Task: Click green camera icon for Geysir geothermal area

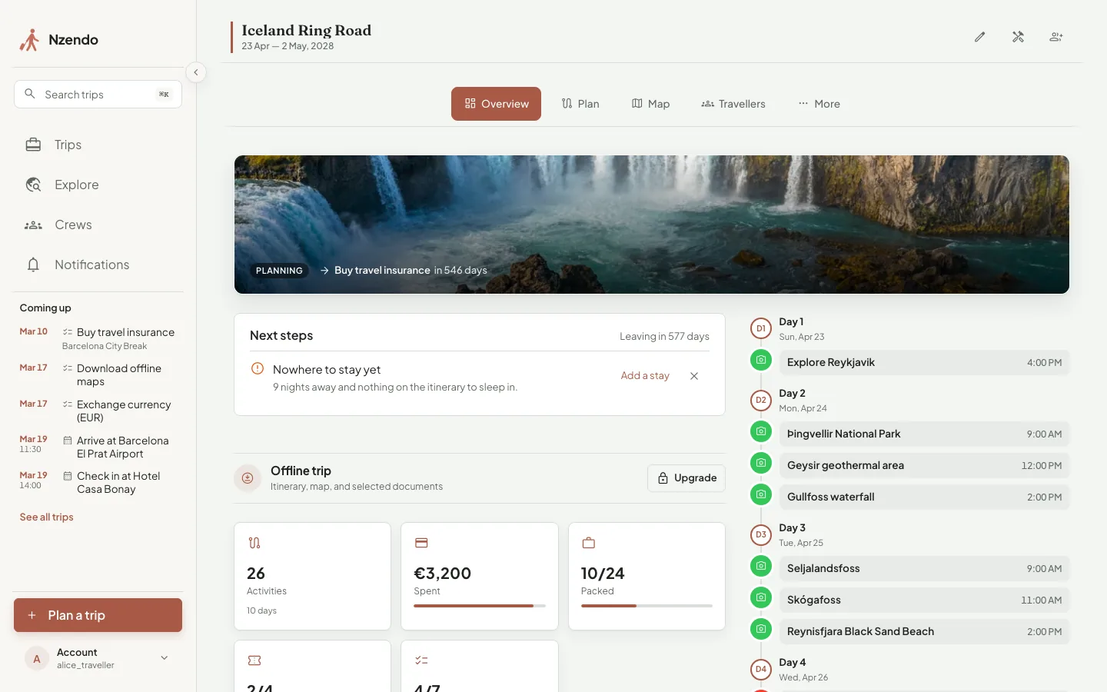Action: coord(761,463)
